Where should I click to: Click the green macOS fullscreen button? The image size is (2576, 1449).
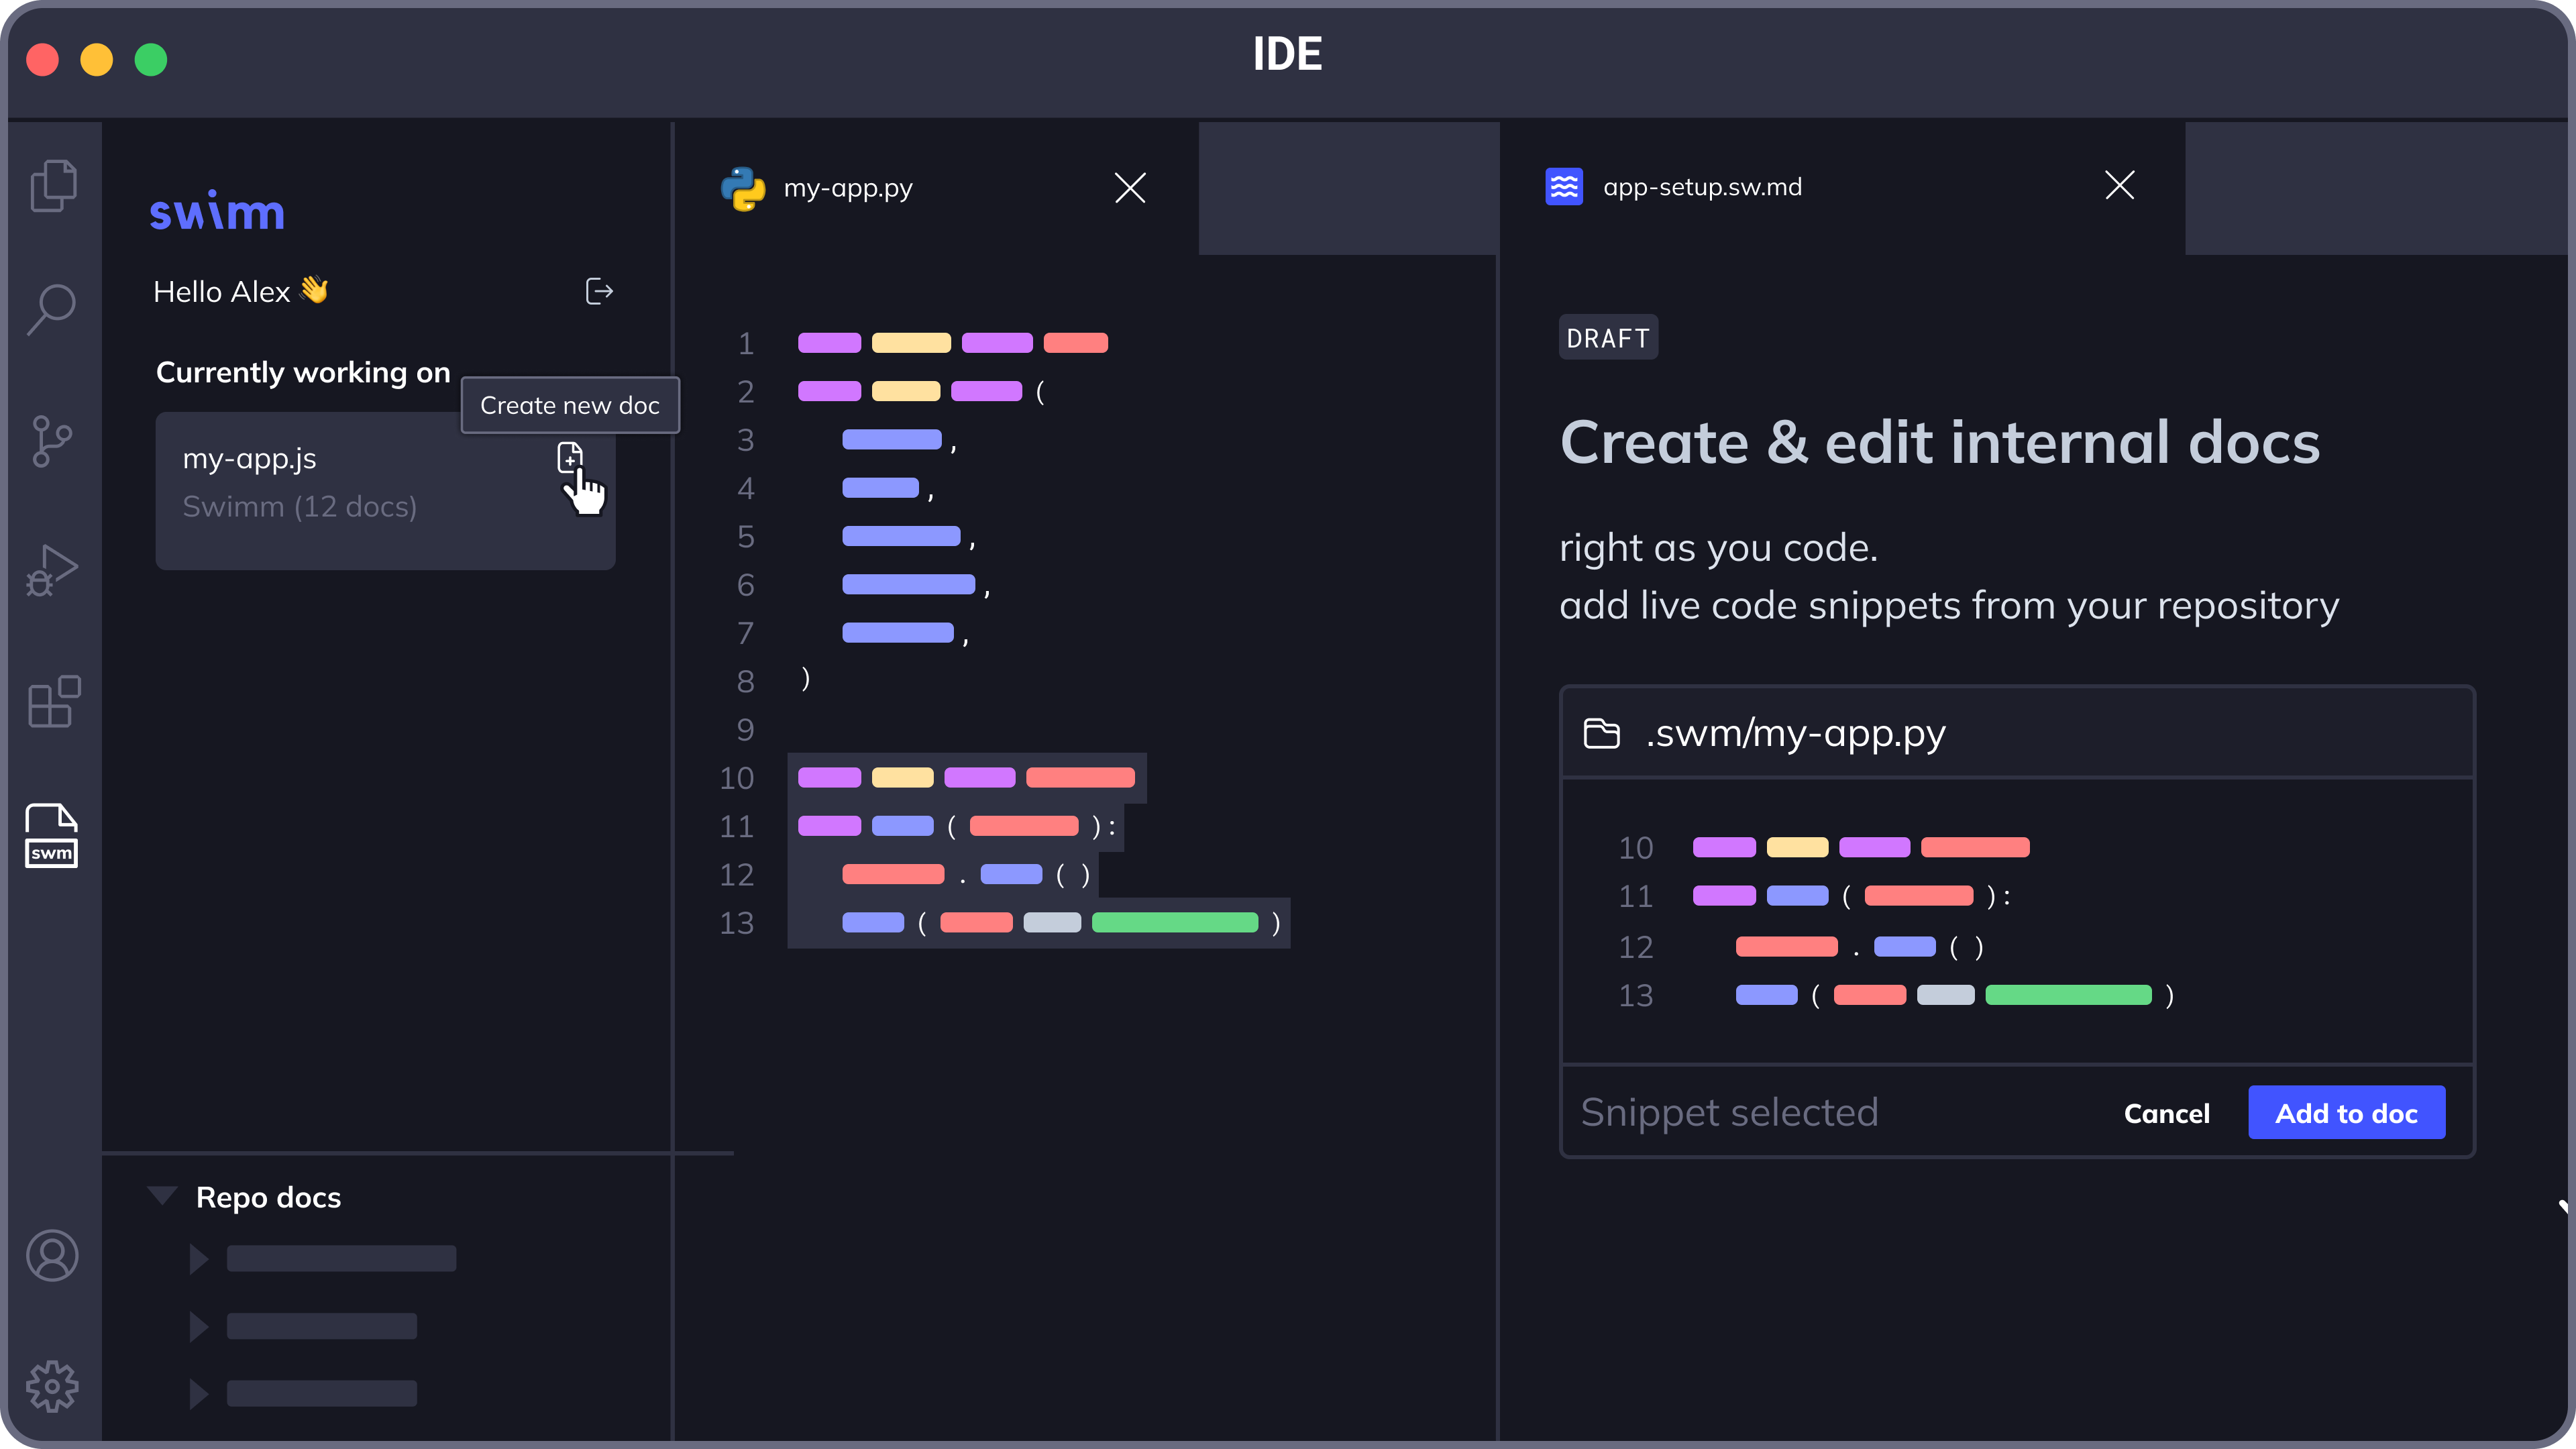point(151,60)
